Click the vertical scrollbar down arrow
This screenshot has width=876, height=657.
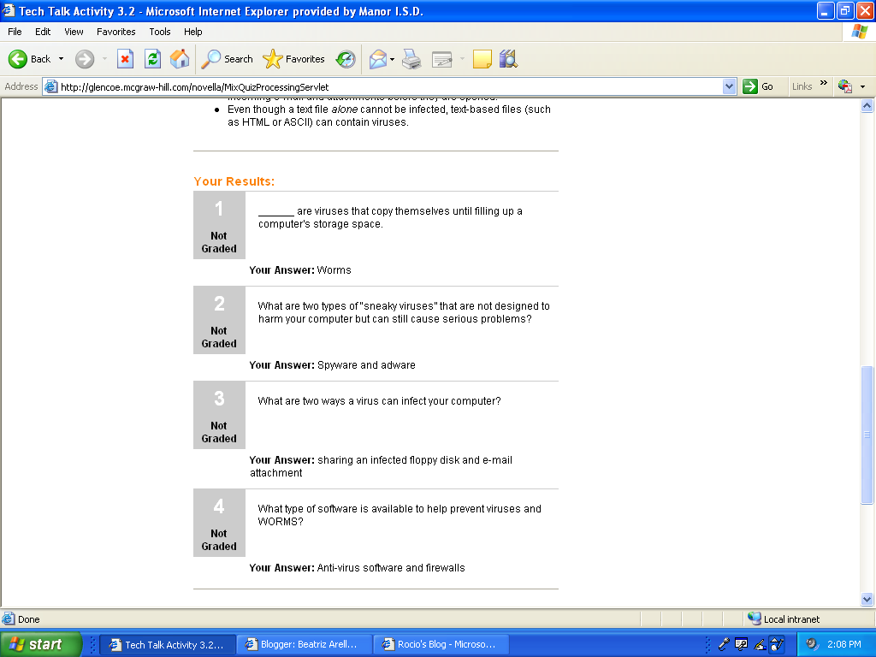pyautogui.click(x=867, y=600)
